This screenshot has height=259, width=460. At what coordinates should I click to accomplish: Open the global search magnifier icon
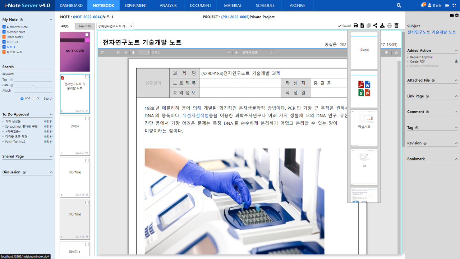pos(399,5)
